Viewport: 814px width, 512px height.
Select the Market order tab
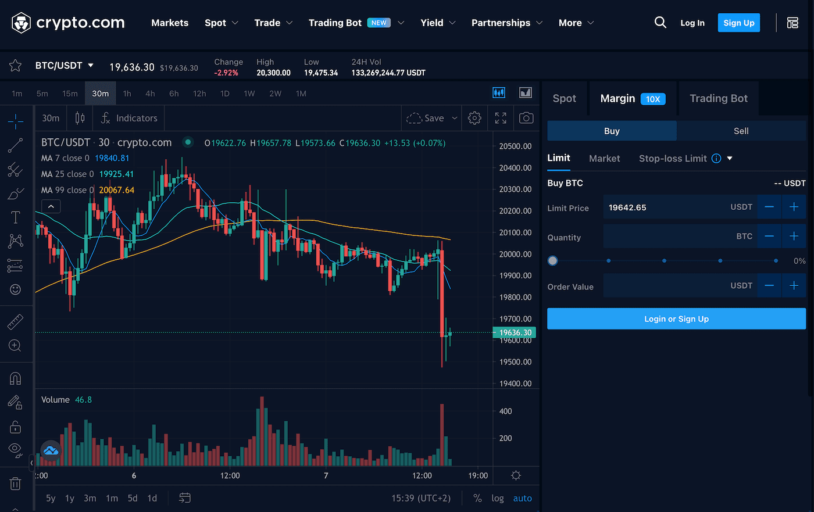tap(604, 158)
